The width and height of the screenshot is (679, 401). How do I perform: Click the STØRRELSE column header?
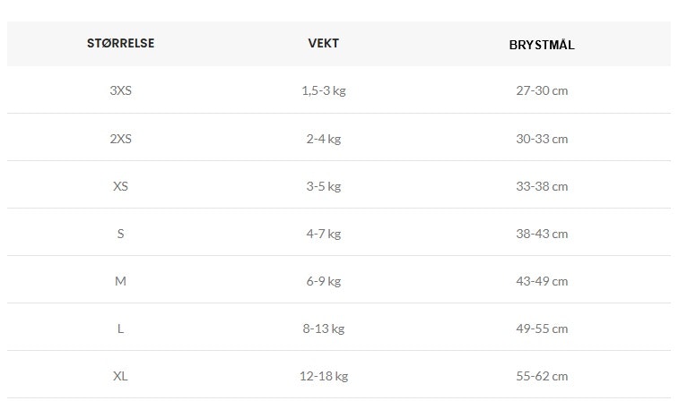120,43
